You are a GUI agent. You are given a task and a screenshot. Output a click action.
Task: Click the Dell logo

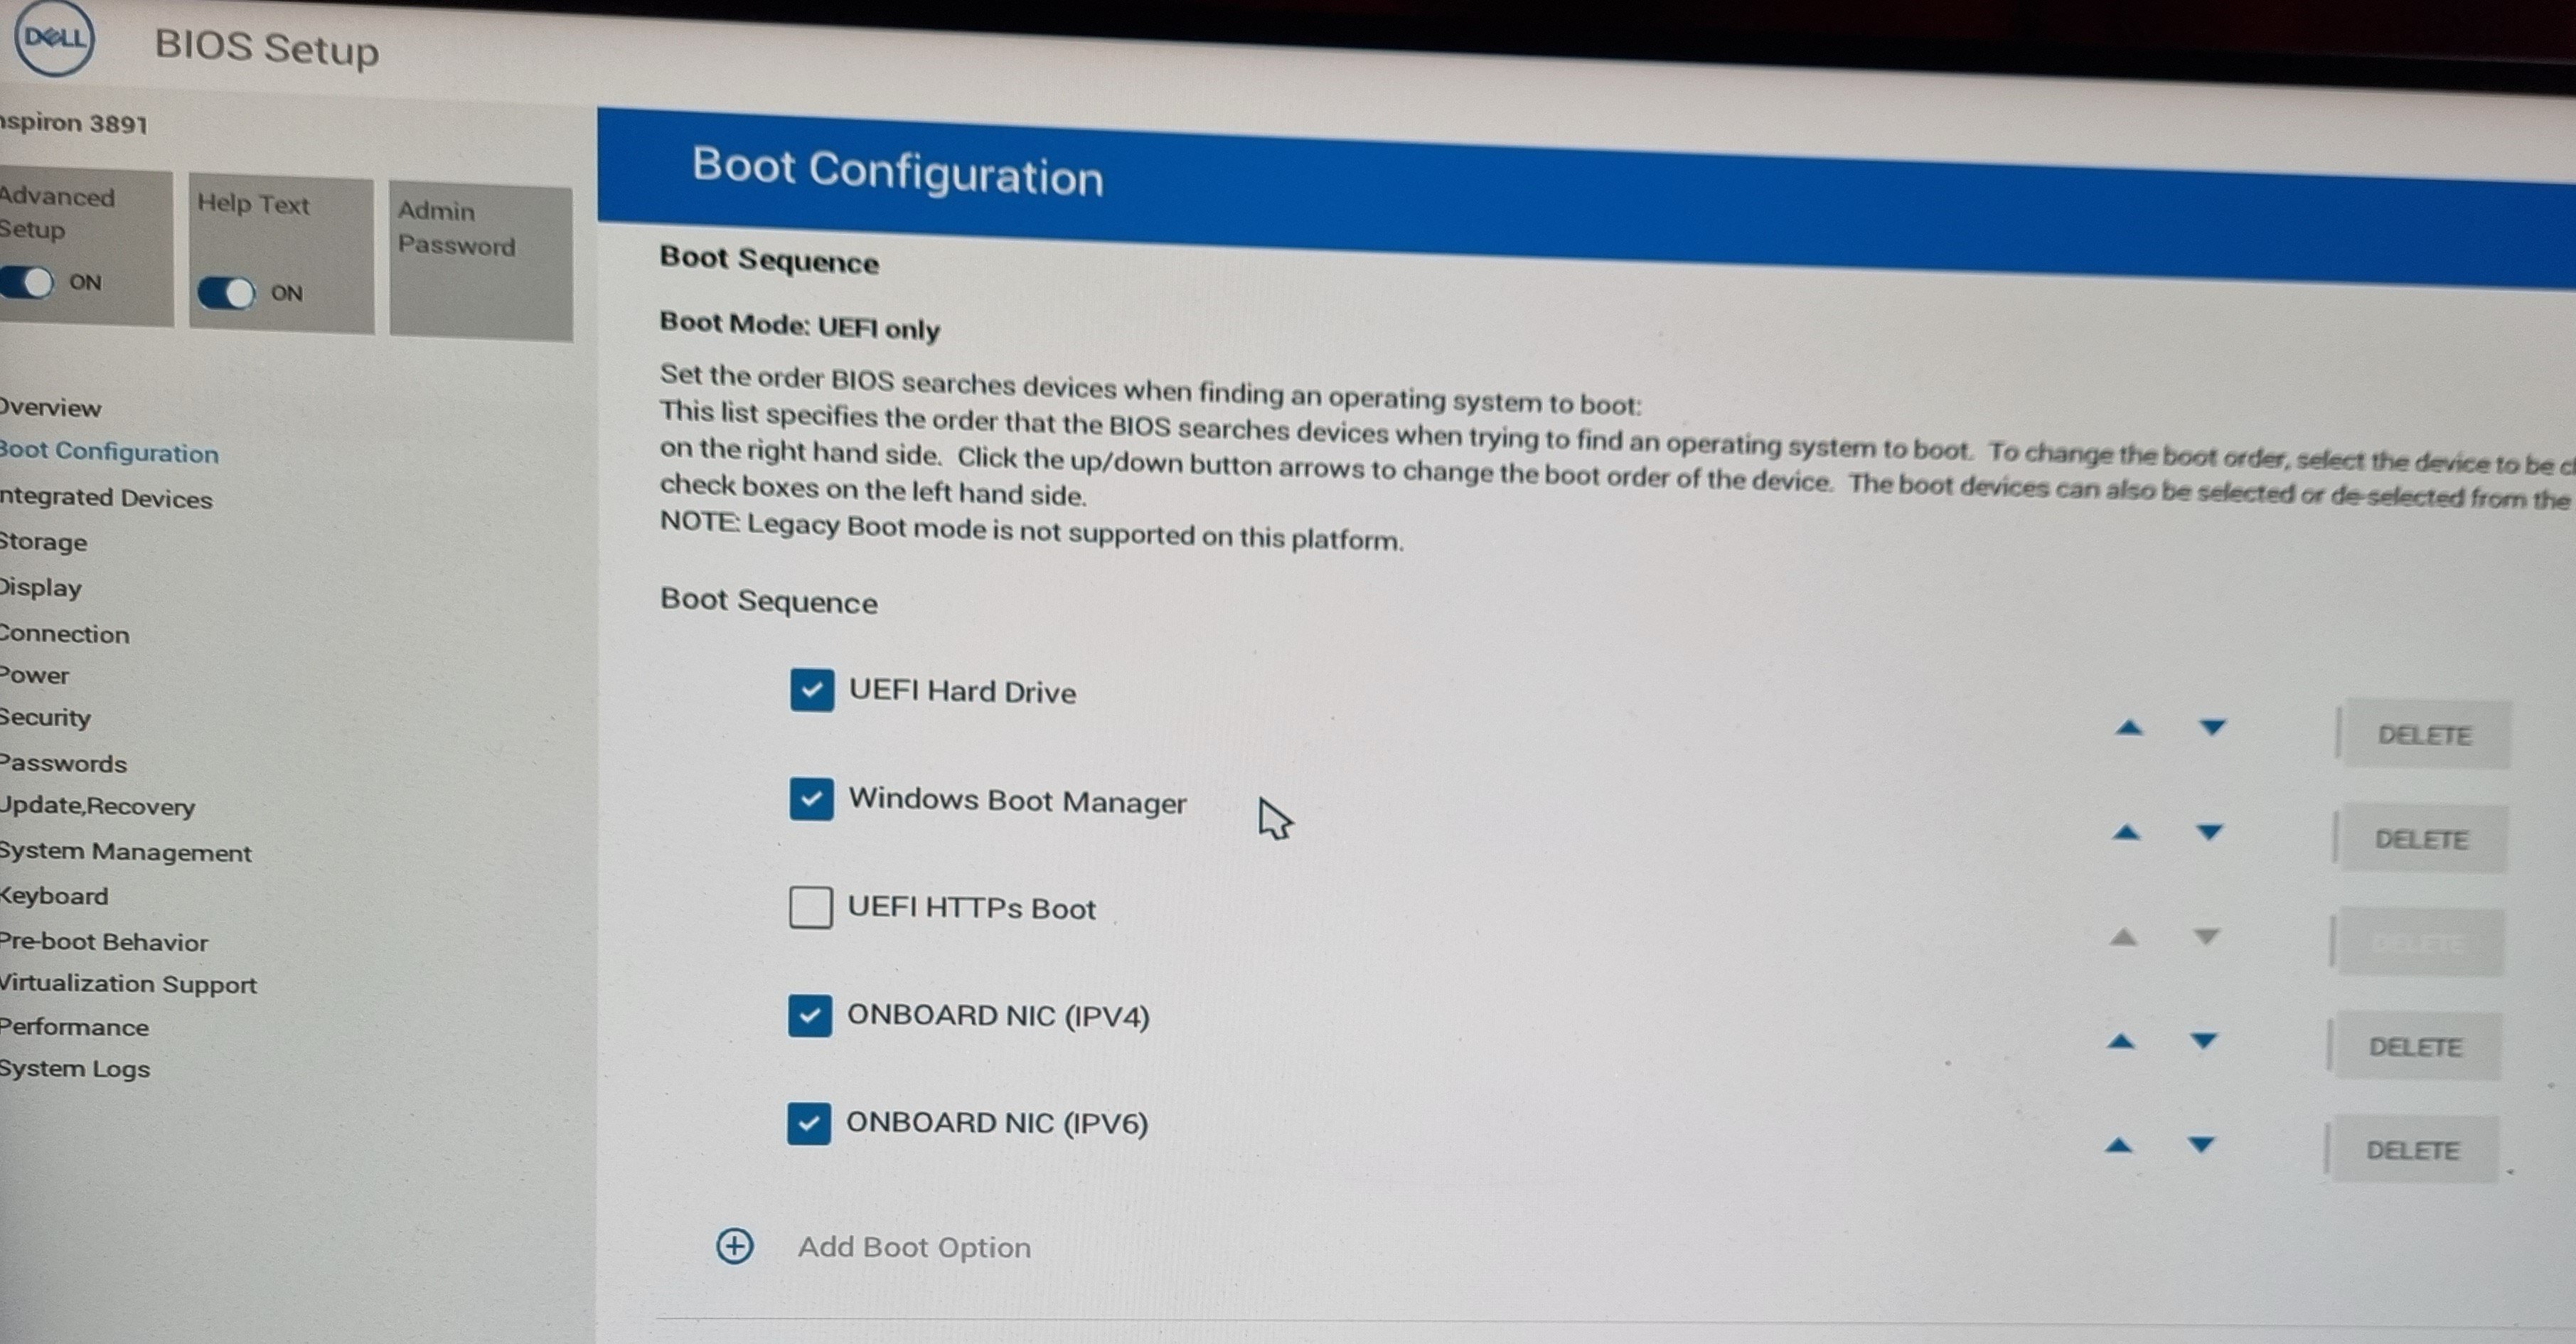tap(54, 38)
